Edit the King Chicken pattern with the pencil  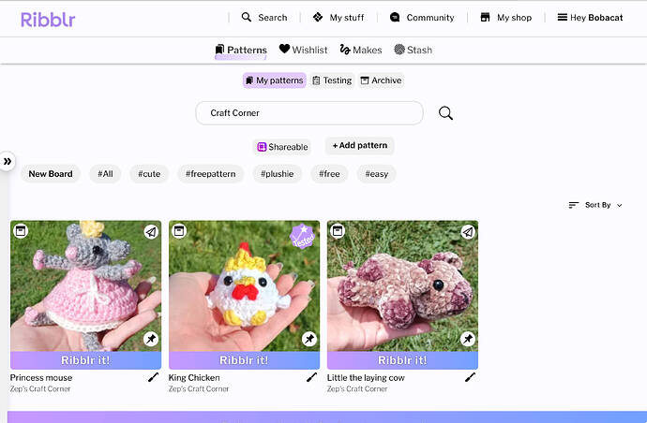[311, 377]
